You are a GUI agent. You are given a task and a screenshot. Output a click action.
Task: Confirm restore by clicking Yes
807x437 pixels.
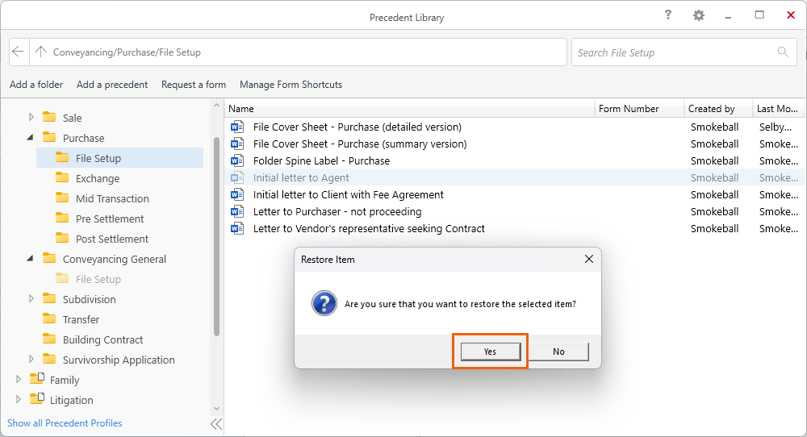pyautogui.click(x=490, y=352)
